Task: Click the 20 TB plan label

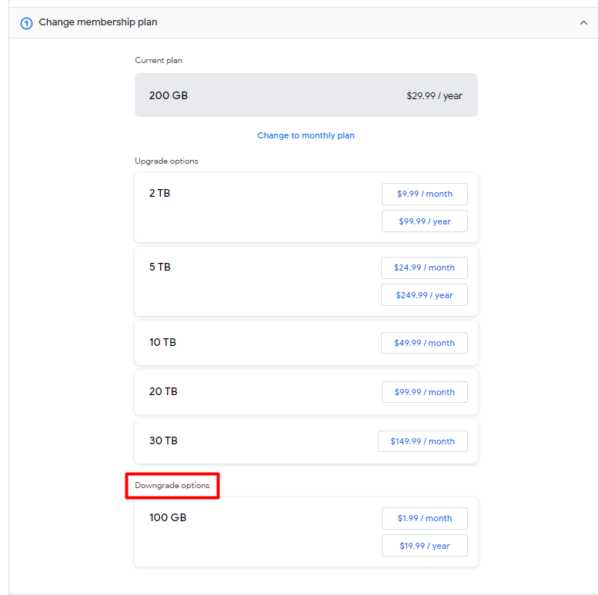Action: [163, 391]
